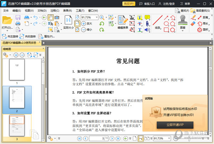Open the 文档(D) menu

tap(42, 10)
